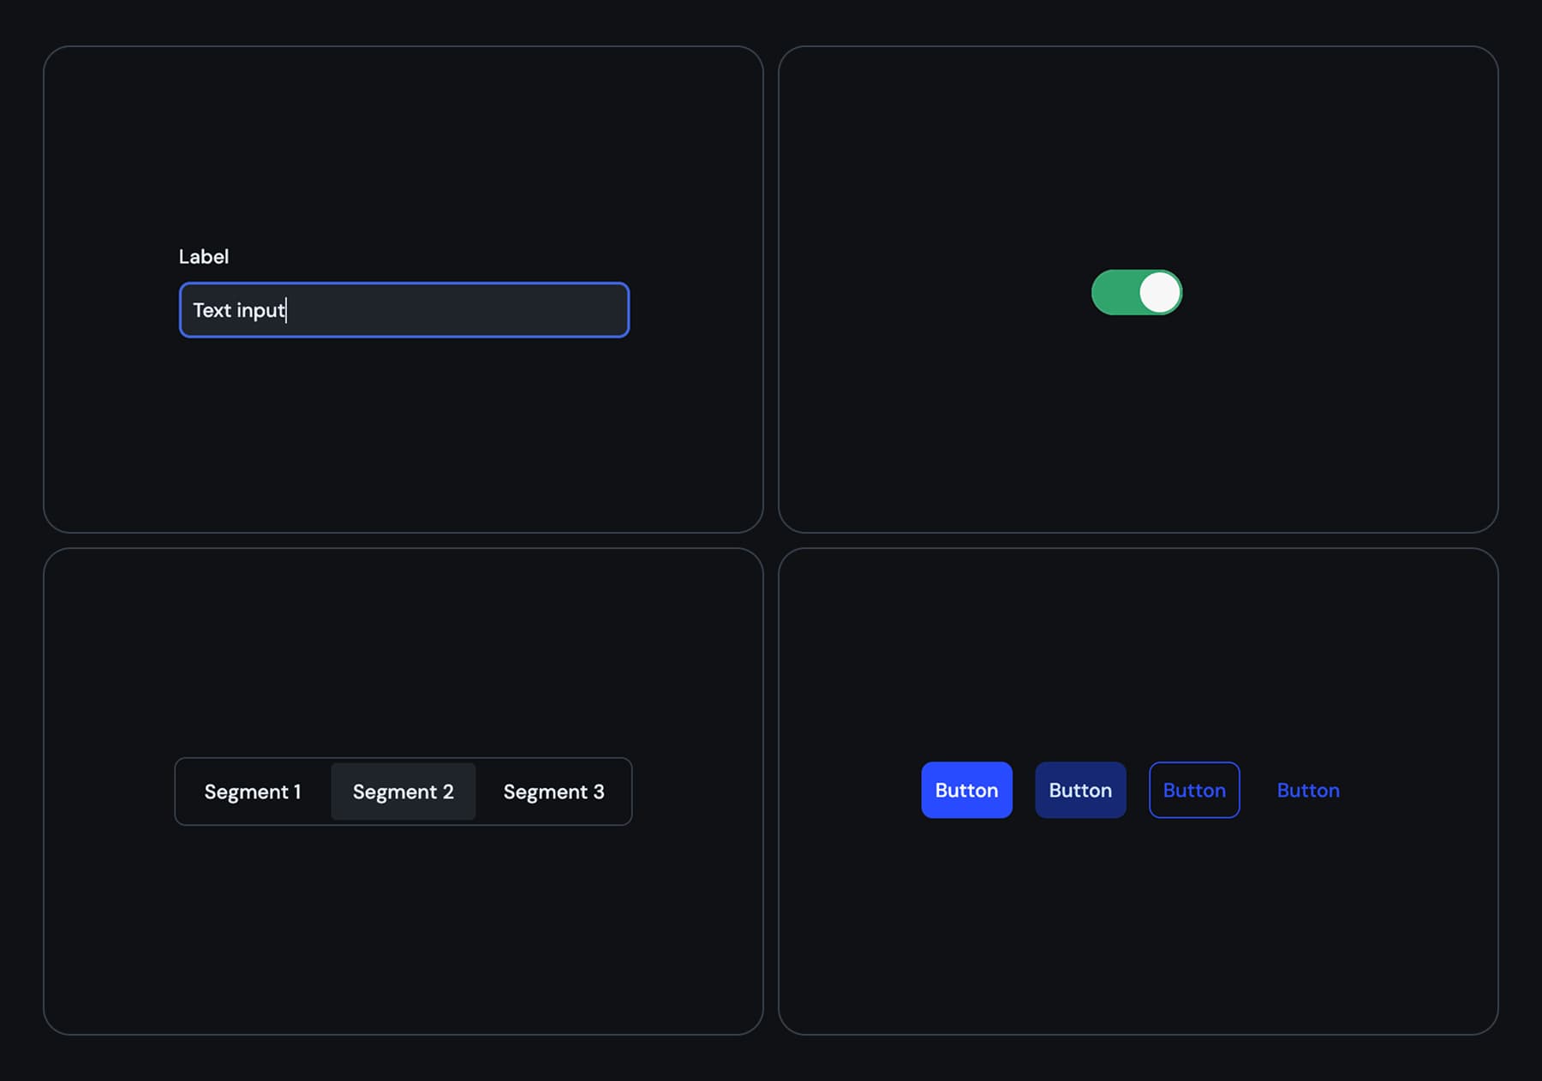
Task: Toggle the switch in the top-right card
Action: pos(1135,291)
